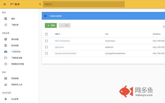Click the 站点设置 globe icon
The height and width of the screenshot is (103, 165).
pos(6,46)
